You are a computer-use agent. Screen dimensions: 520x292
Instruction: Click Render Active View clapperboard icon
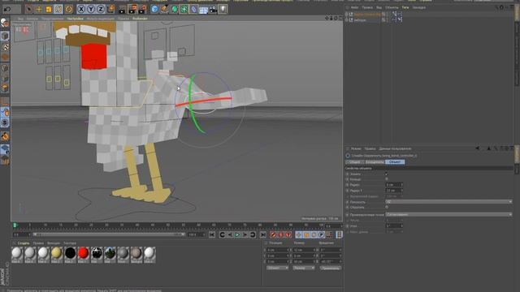coord(123,9)
